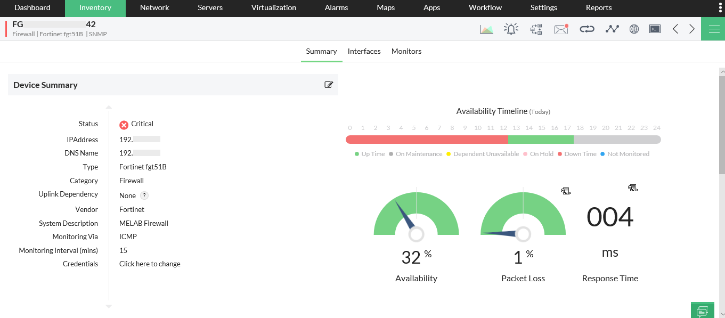
Task: View device alarms via the bell icon
Action: 511,29
